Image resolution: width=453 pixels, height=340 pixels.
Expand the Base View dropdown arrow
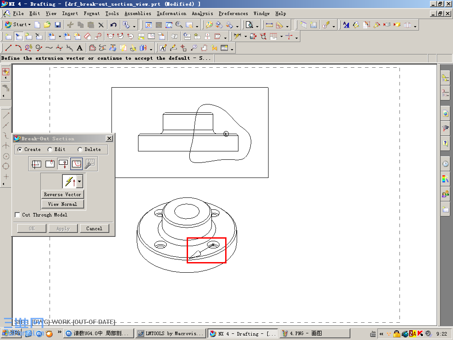point(60,36)
